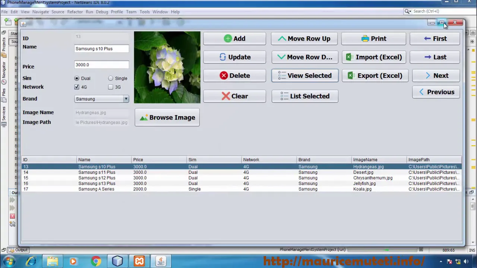Click the red Delete button

pos(234,76)
